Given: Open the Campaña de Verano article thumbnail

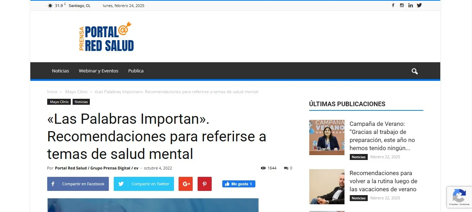Looking at the screenshot, I should pyautogui.click(x=327, y=137).
